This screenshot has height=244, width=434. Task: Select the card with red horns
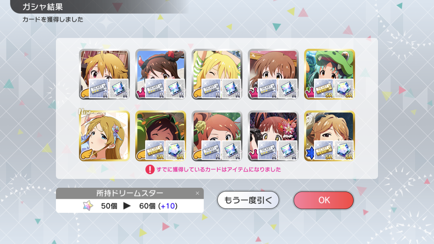pyautogui.click(x=161, y=74)
